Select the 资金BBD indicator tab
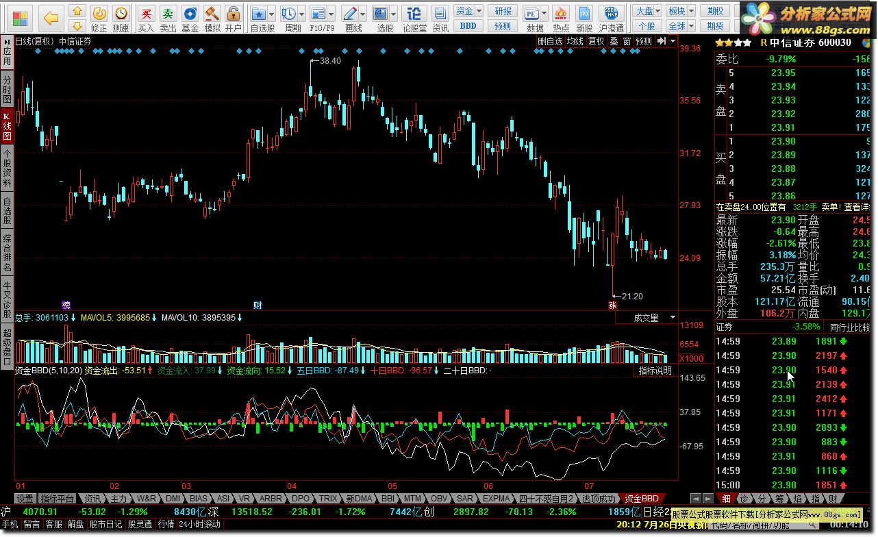The height and width of the screenshot is (537, 878). click(641, 498)
